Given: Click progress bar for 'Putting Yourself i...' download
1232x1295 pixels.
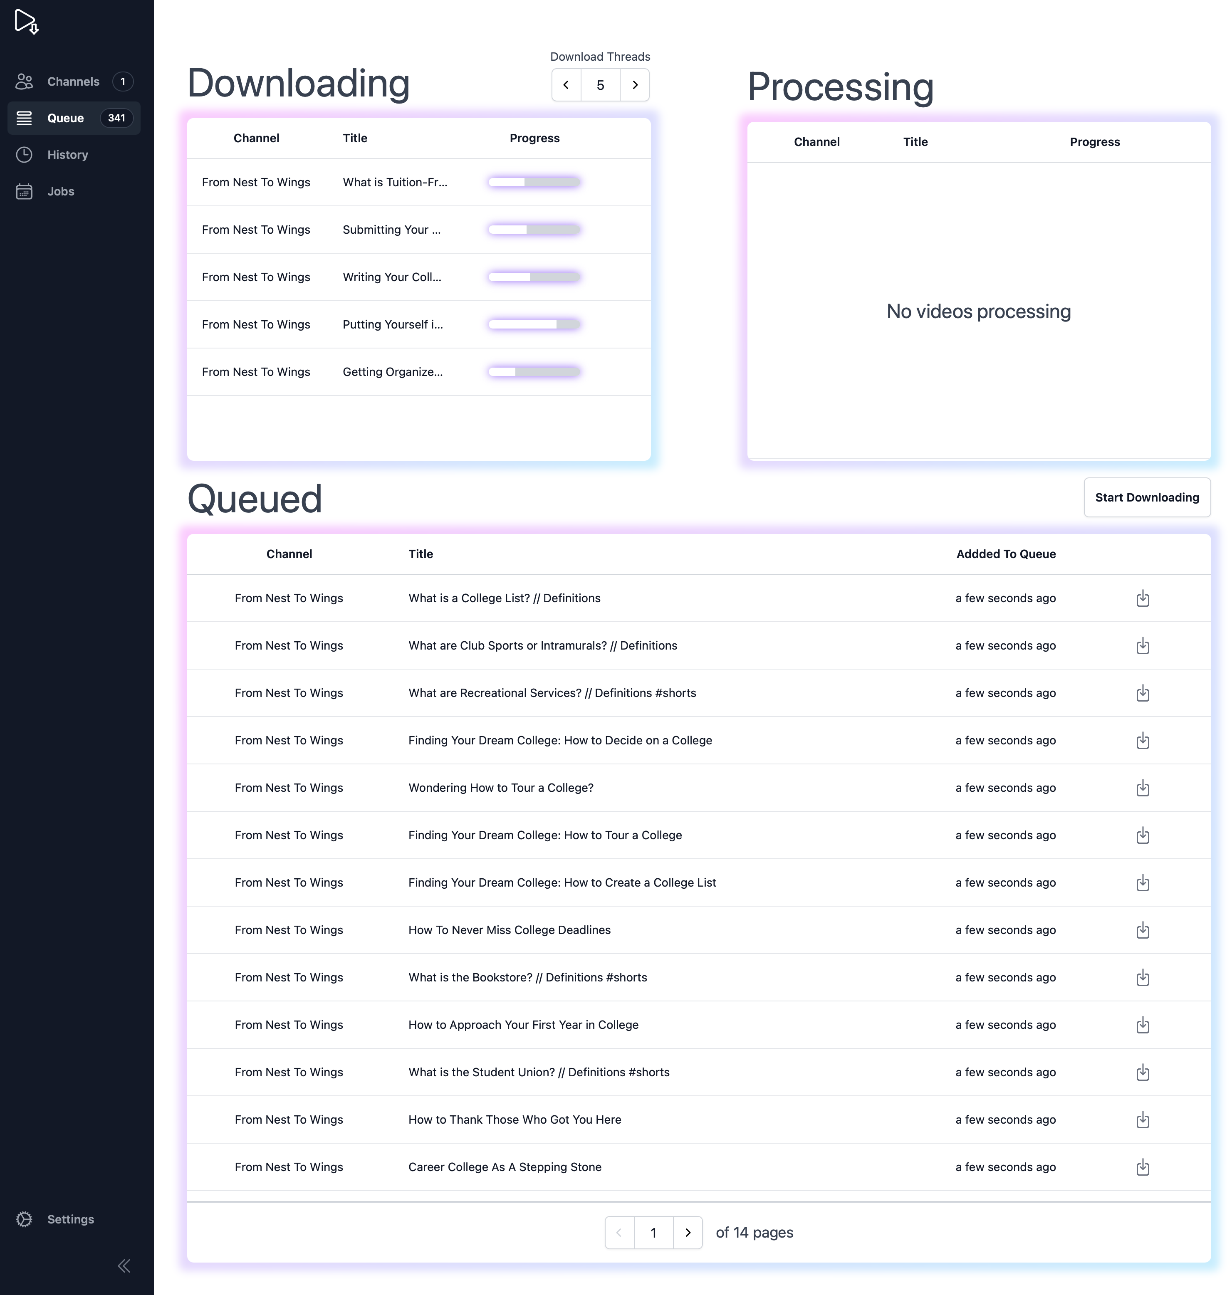Looking at the screenshot, I should (x=534, y=324).
